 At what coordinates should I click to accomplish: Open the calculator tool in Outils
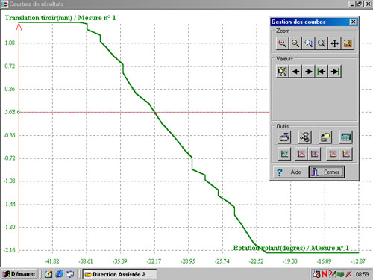click(346, 137)
